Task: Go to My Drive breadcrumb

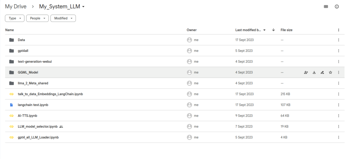Action: click(x=16, y=7)
